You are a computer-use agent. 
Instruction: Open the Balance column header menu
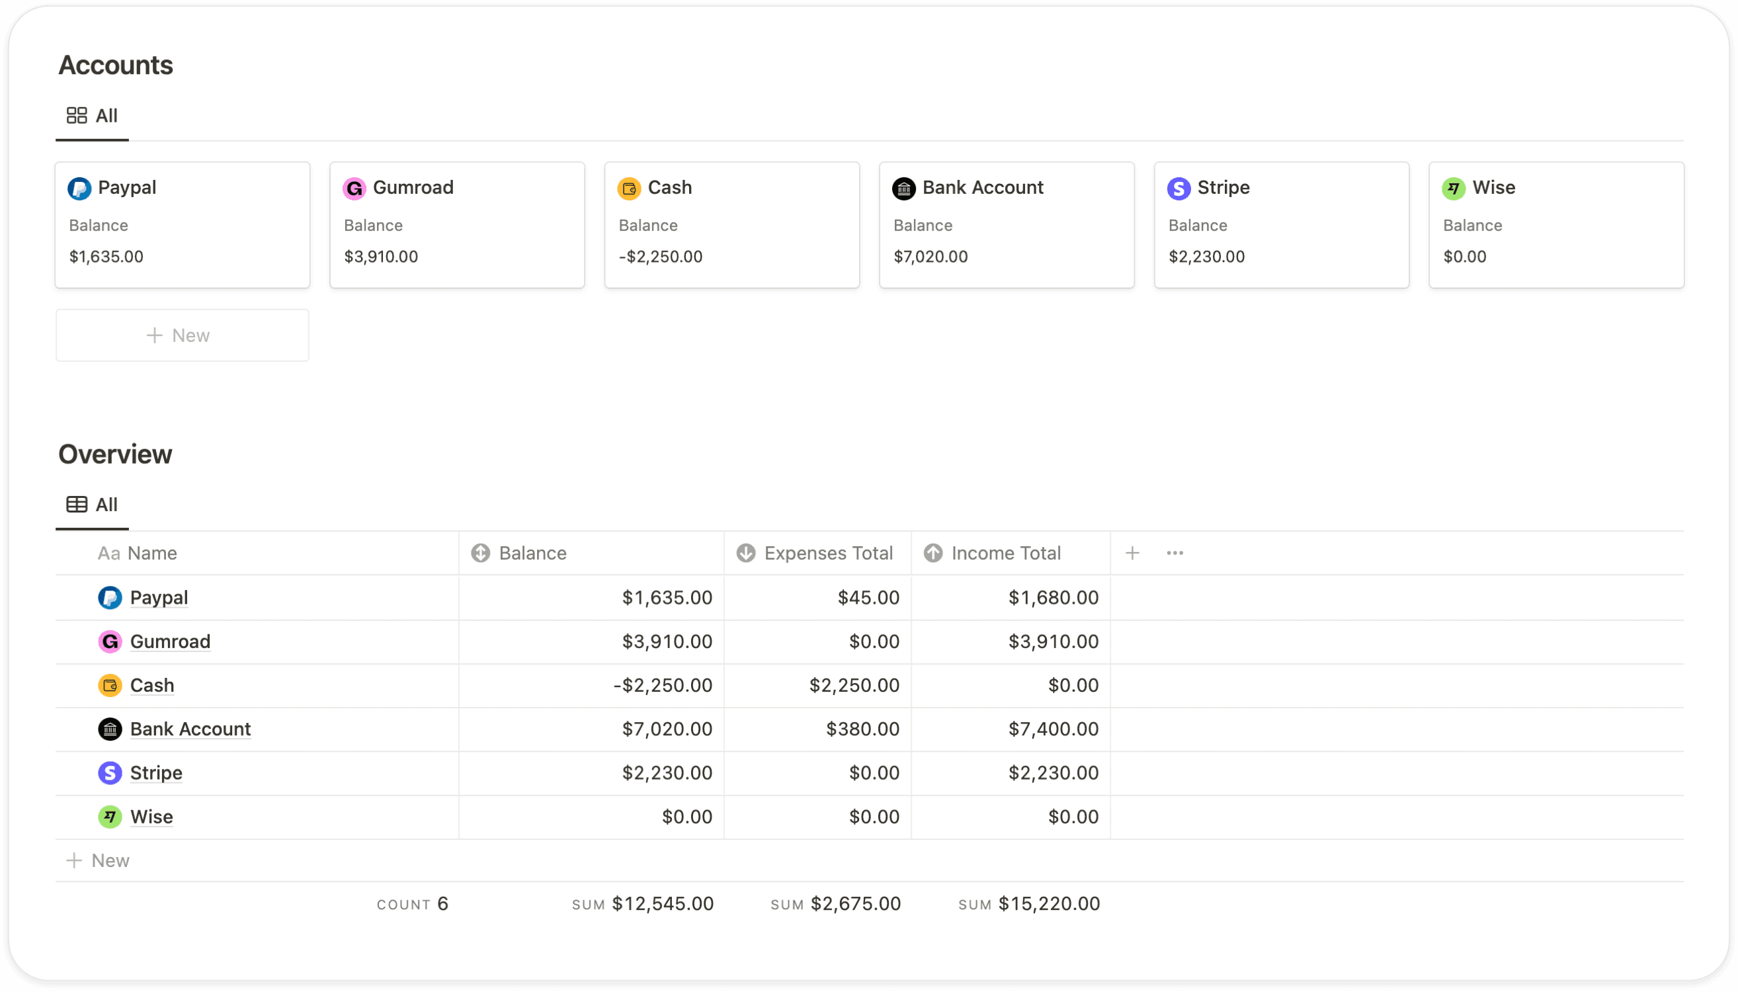tap(532, 554)
